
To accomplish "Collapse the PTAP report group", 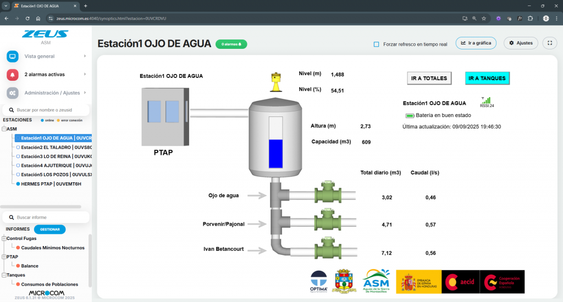I will pyautogui.click(x=4, y=257).
